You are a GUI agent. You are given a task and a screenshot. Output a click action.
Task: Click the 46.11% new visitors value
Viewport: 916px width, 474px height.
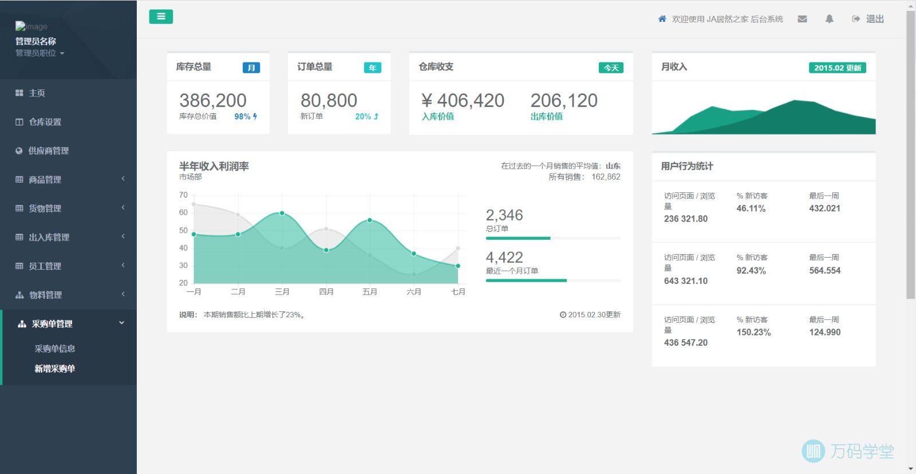point(751,208)
